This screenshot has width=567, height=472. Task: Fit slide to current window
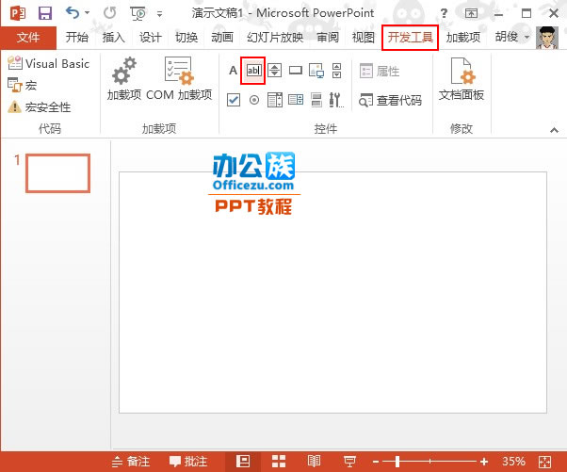click(545, 462)
